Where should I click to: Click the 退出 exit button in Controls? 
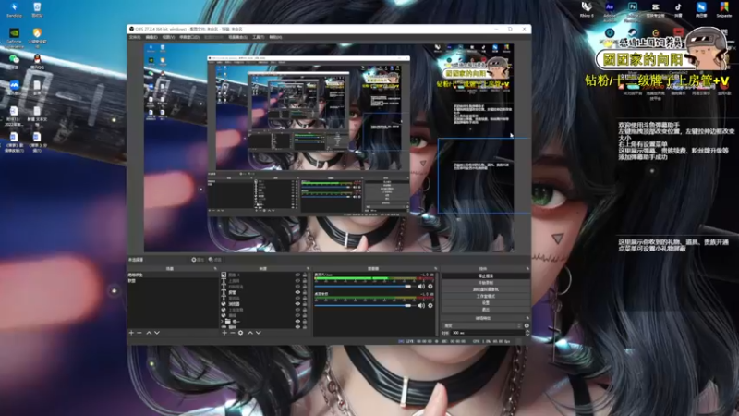(486, 310)
